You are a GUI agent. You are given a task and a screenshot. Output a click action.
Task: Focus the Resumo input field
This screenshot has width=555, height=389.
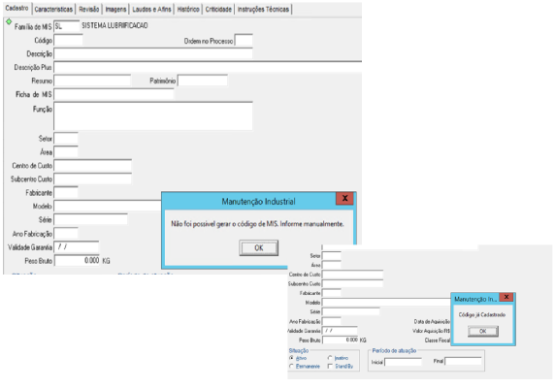(92, 81)
